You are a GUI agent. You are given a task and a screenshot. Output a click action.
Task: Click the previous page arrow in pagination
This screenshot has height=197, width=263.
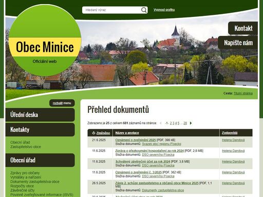tap(160, 123)
